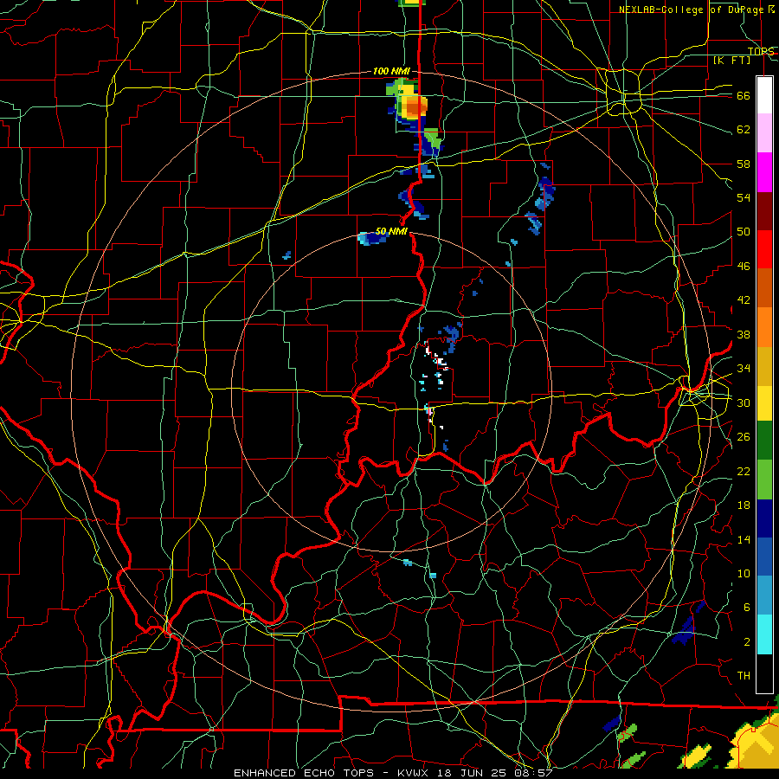Viewport: 779px width, 779px height.
Task: Click the '62' legend value
Action: tap(744, 130)
